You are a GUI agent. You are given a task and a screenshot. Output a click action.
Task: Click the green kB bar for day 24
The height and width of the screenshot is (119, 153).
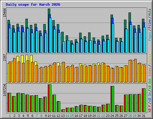pyautogui.click(x=113, y=99)
